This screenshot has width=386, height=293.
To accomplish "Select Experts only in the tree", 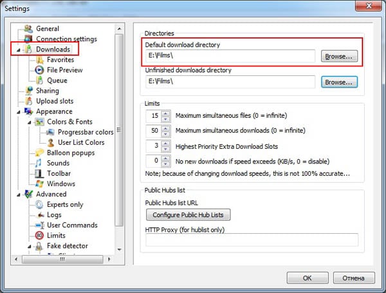I will [65, 204].
